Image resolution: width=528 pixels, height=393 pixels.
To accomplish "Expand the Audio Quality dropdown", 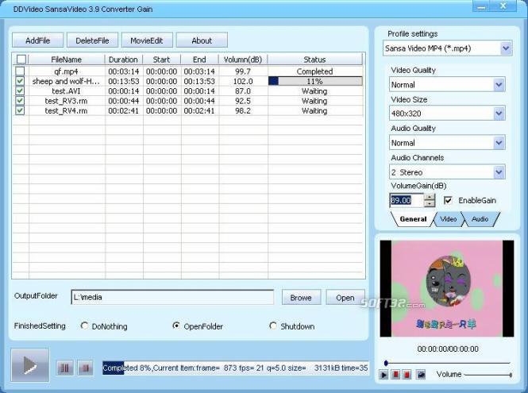I will tap(499, 143).
